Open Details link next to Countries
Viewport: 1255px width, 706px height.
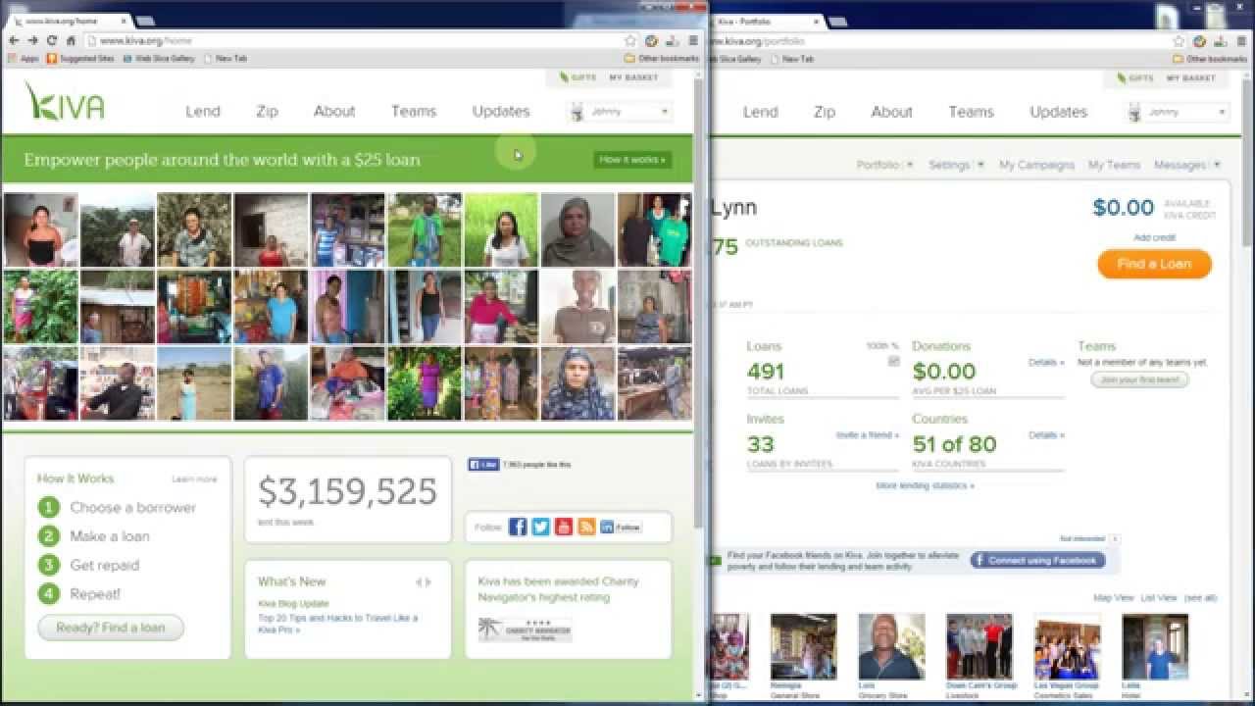pos(1046,434)
